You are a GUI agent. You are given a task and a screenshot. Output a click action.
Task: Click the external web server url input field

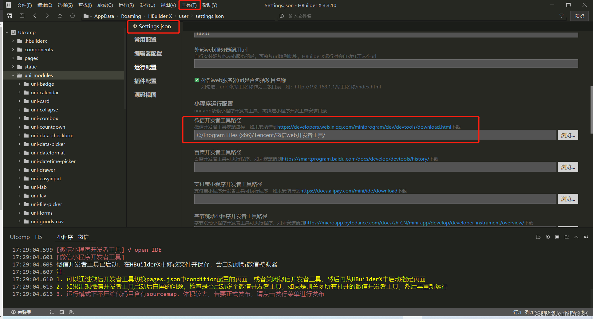pos(386,64)
